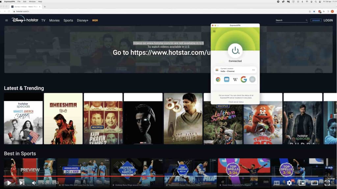The image size is (337, 189).
Task: Open the Kids section
Action: point(95,20)
